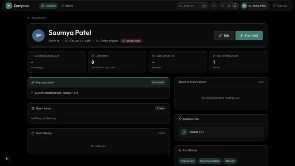Click Sign out
Image resolution: width=295 pixels, height=166 pixels.
pos(280,6)
